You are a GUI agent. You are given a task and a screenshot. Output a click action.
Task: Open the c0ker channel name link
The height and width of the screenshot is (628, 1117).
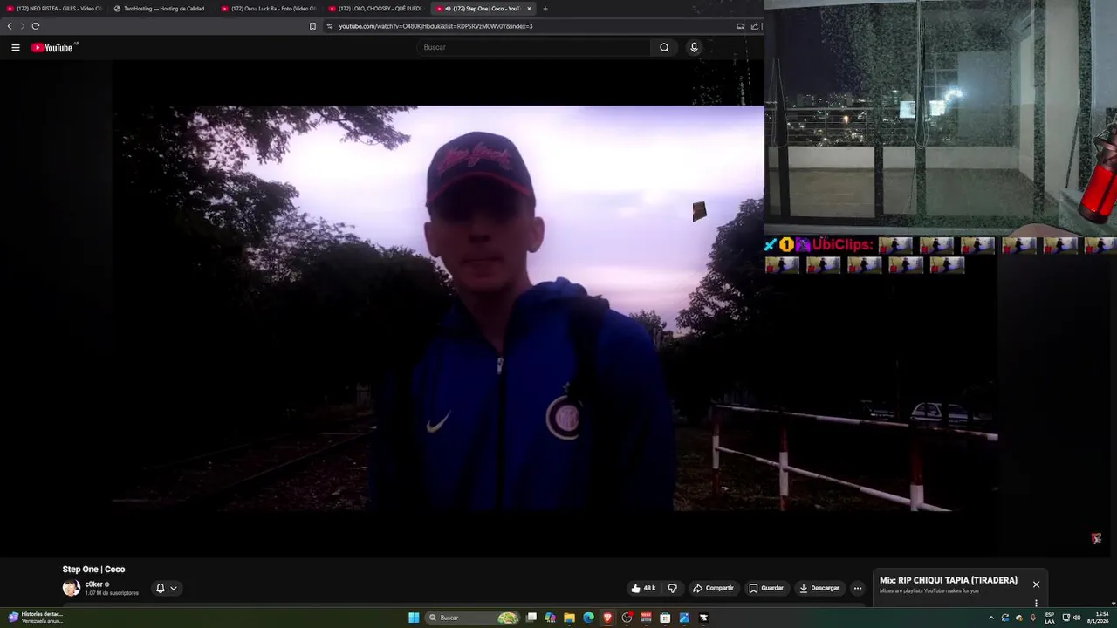click(x=94, y=584)
